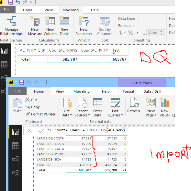Open Report view in front window sidebar

(x=15, y=132)
